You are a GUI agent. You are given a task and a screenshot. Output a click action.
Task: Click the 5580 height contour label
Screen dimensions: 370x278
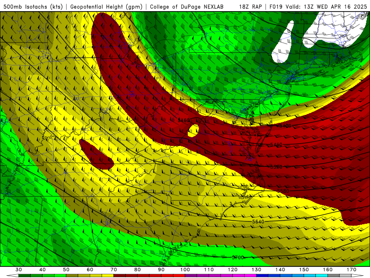(x=283, y=191)
